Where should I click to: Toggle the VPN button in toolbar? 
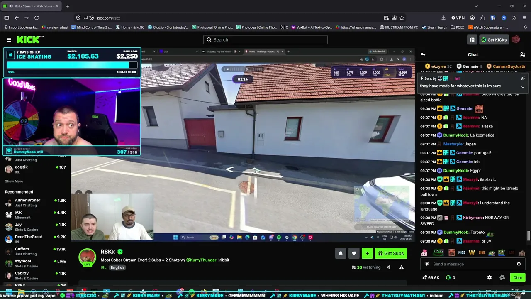coord(458,18)
